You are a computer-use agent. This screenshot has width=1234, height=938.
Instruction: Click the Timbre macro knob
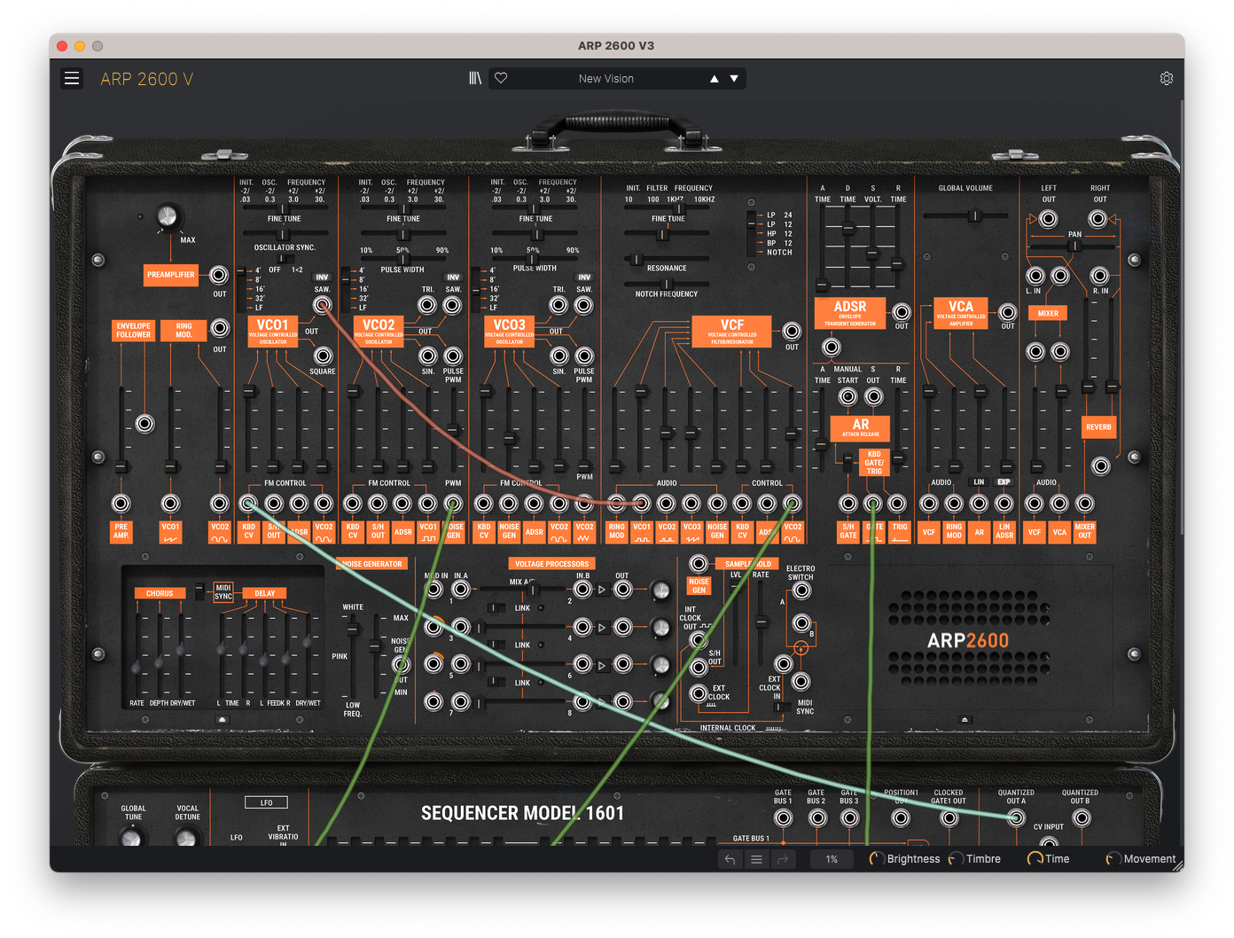point(956,859)
